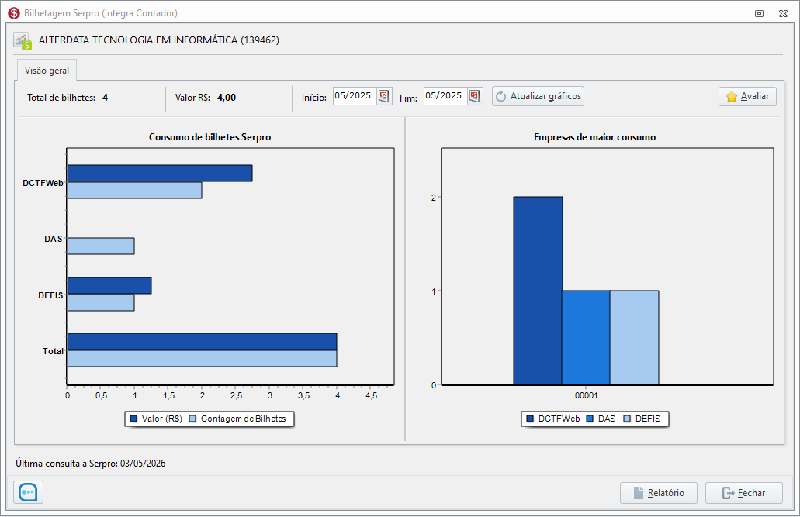Click the chat assistant icon at bottom left
This screenshot has height=517, width=800.
(29, 493)
